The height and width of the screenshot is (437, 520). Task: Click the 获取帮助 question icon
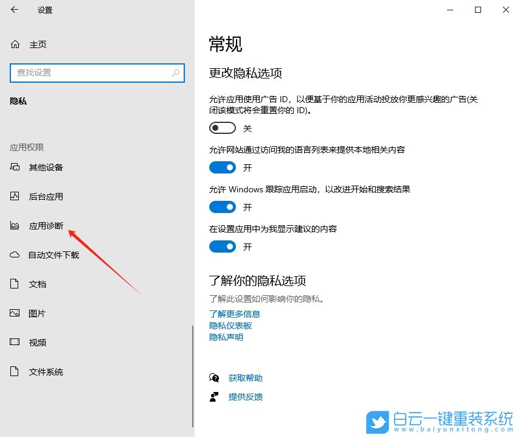click(214, 377)
